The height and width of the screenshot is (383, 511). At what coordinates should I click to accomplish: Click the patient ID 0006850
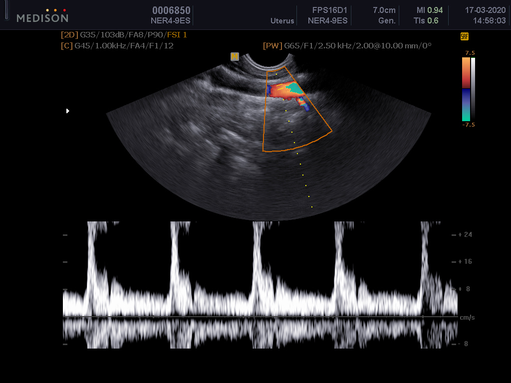click(171, 10)
